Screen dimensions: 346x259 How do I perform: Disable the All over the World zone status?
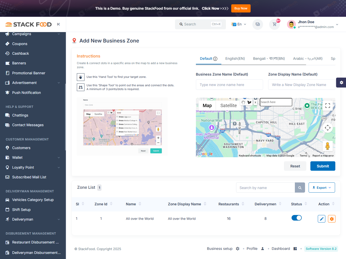point(297,218)
